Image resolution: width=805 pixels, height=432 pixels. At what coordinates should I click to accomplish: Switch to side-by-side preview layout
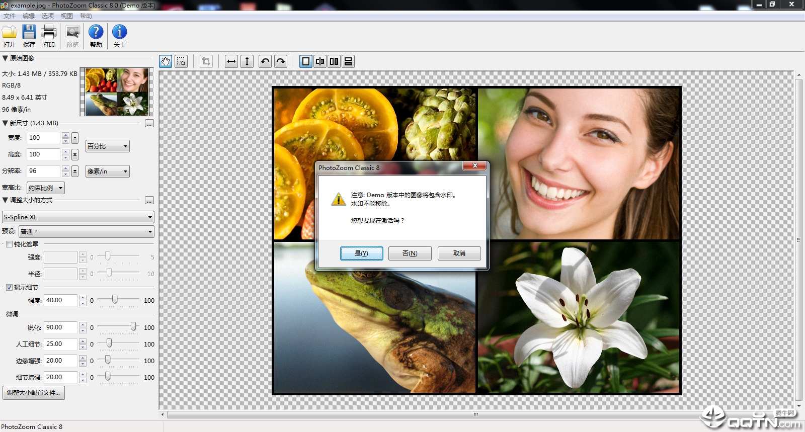pos(334,61)
